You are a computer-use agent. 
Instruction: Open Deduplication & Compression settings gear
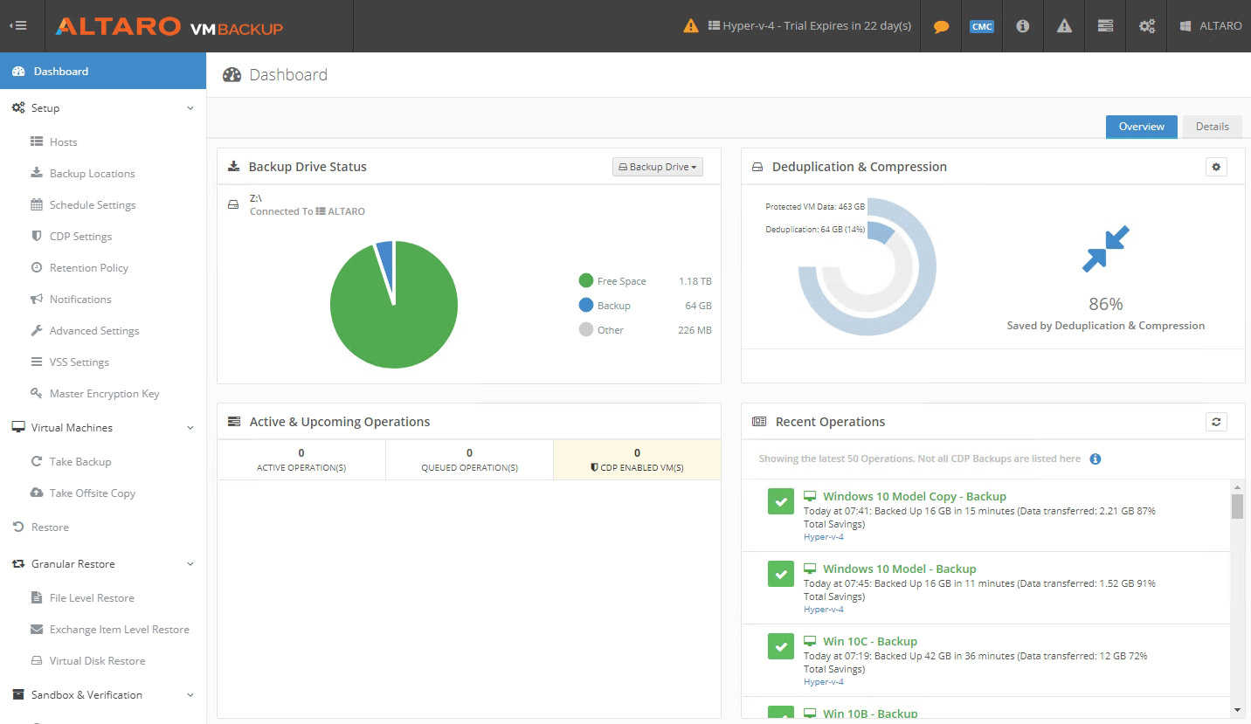pos(1216,166)
